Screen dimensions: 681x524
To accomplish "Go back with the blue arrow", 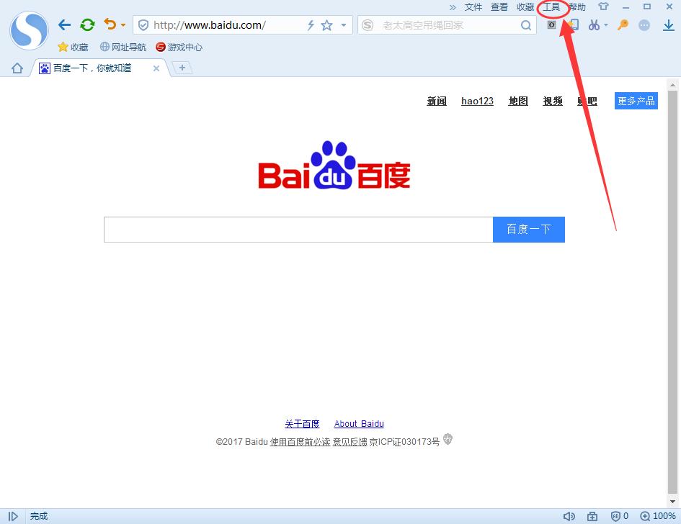I will (x=64, y=24).
